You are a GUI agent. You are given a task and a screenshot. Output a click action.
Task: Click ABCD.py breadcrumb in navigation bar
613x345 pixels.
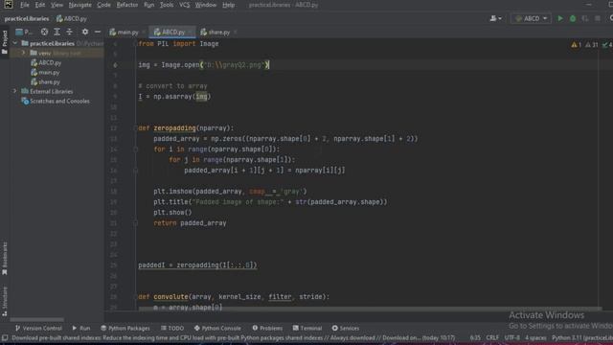[x=72, y=18]
